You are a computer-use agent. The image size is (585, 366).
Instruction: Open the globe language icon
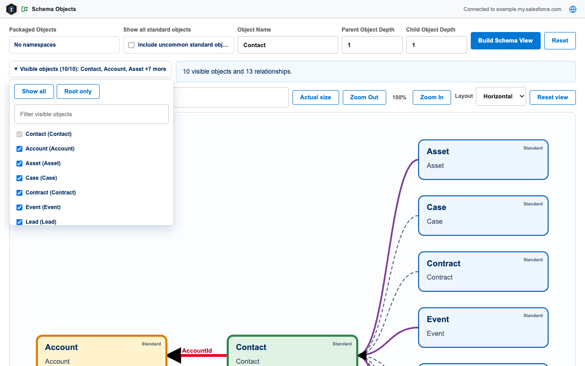(573, 9)
